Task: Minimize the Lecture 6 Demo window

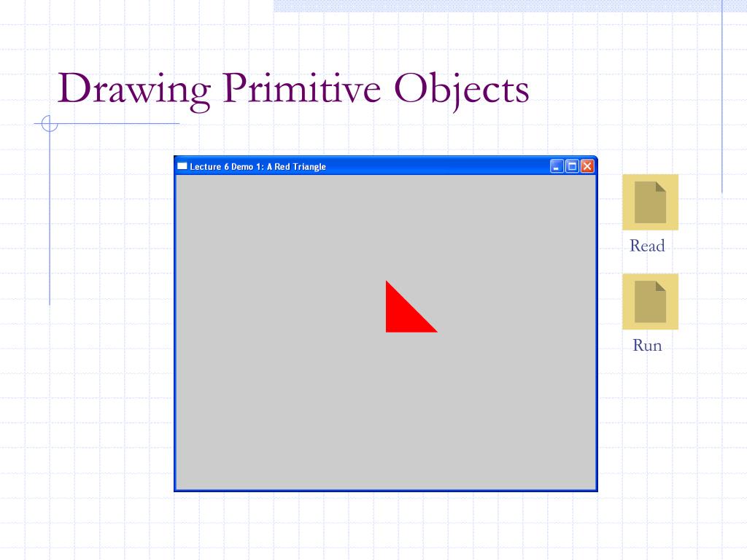Action: pyautogui.click(x=557, y=166)
